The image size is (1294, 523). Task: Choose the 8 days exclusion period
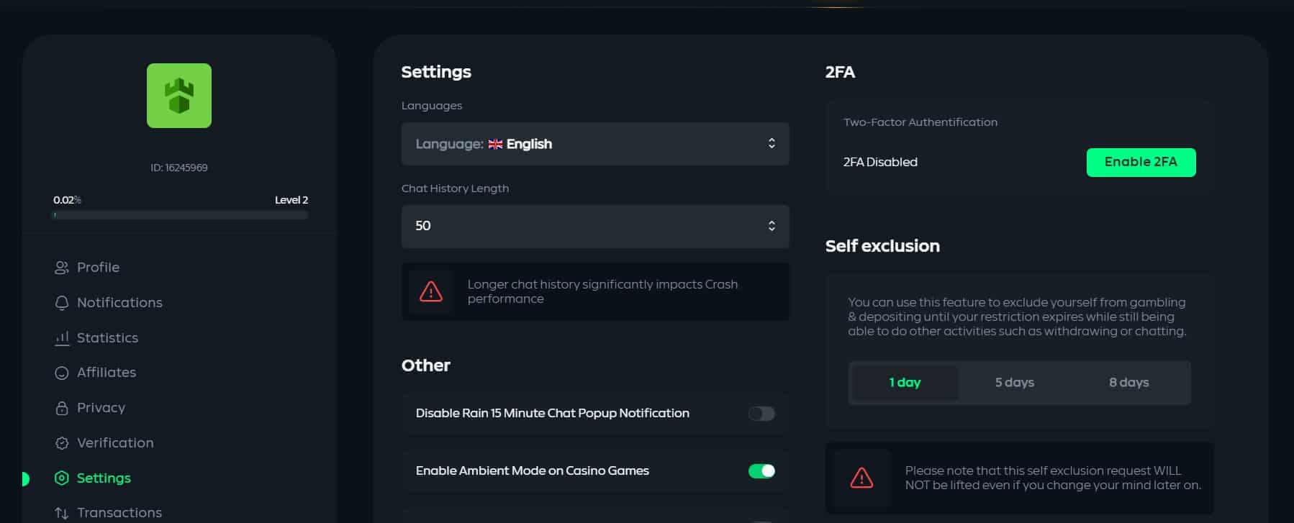point(1128,383)
